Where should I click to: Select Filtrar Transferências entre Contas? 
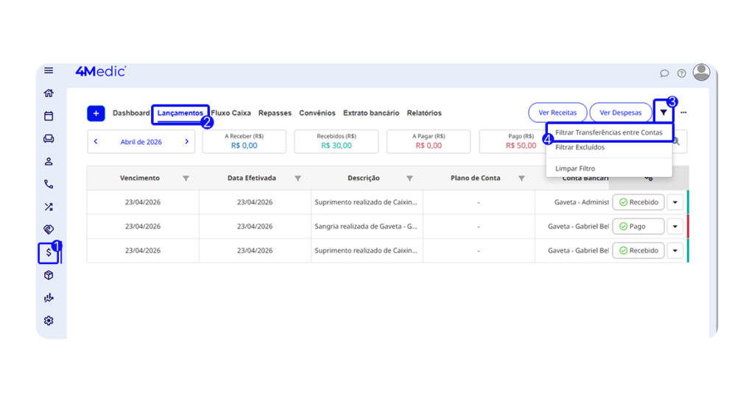pyautogui.click(x=608, y=133)
